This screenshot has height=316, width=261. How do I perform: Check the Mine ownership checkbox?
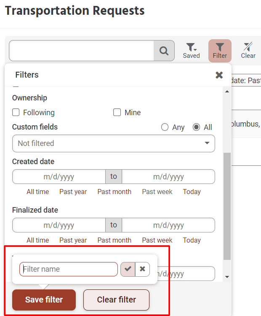(x=117, y=113)
